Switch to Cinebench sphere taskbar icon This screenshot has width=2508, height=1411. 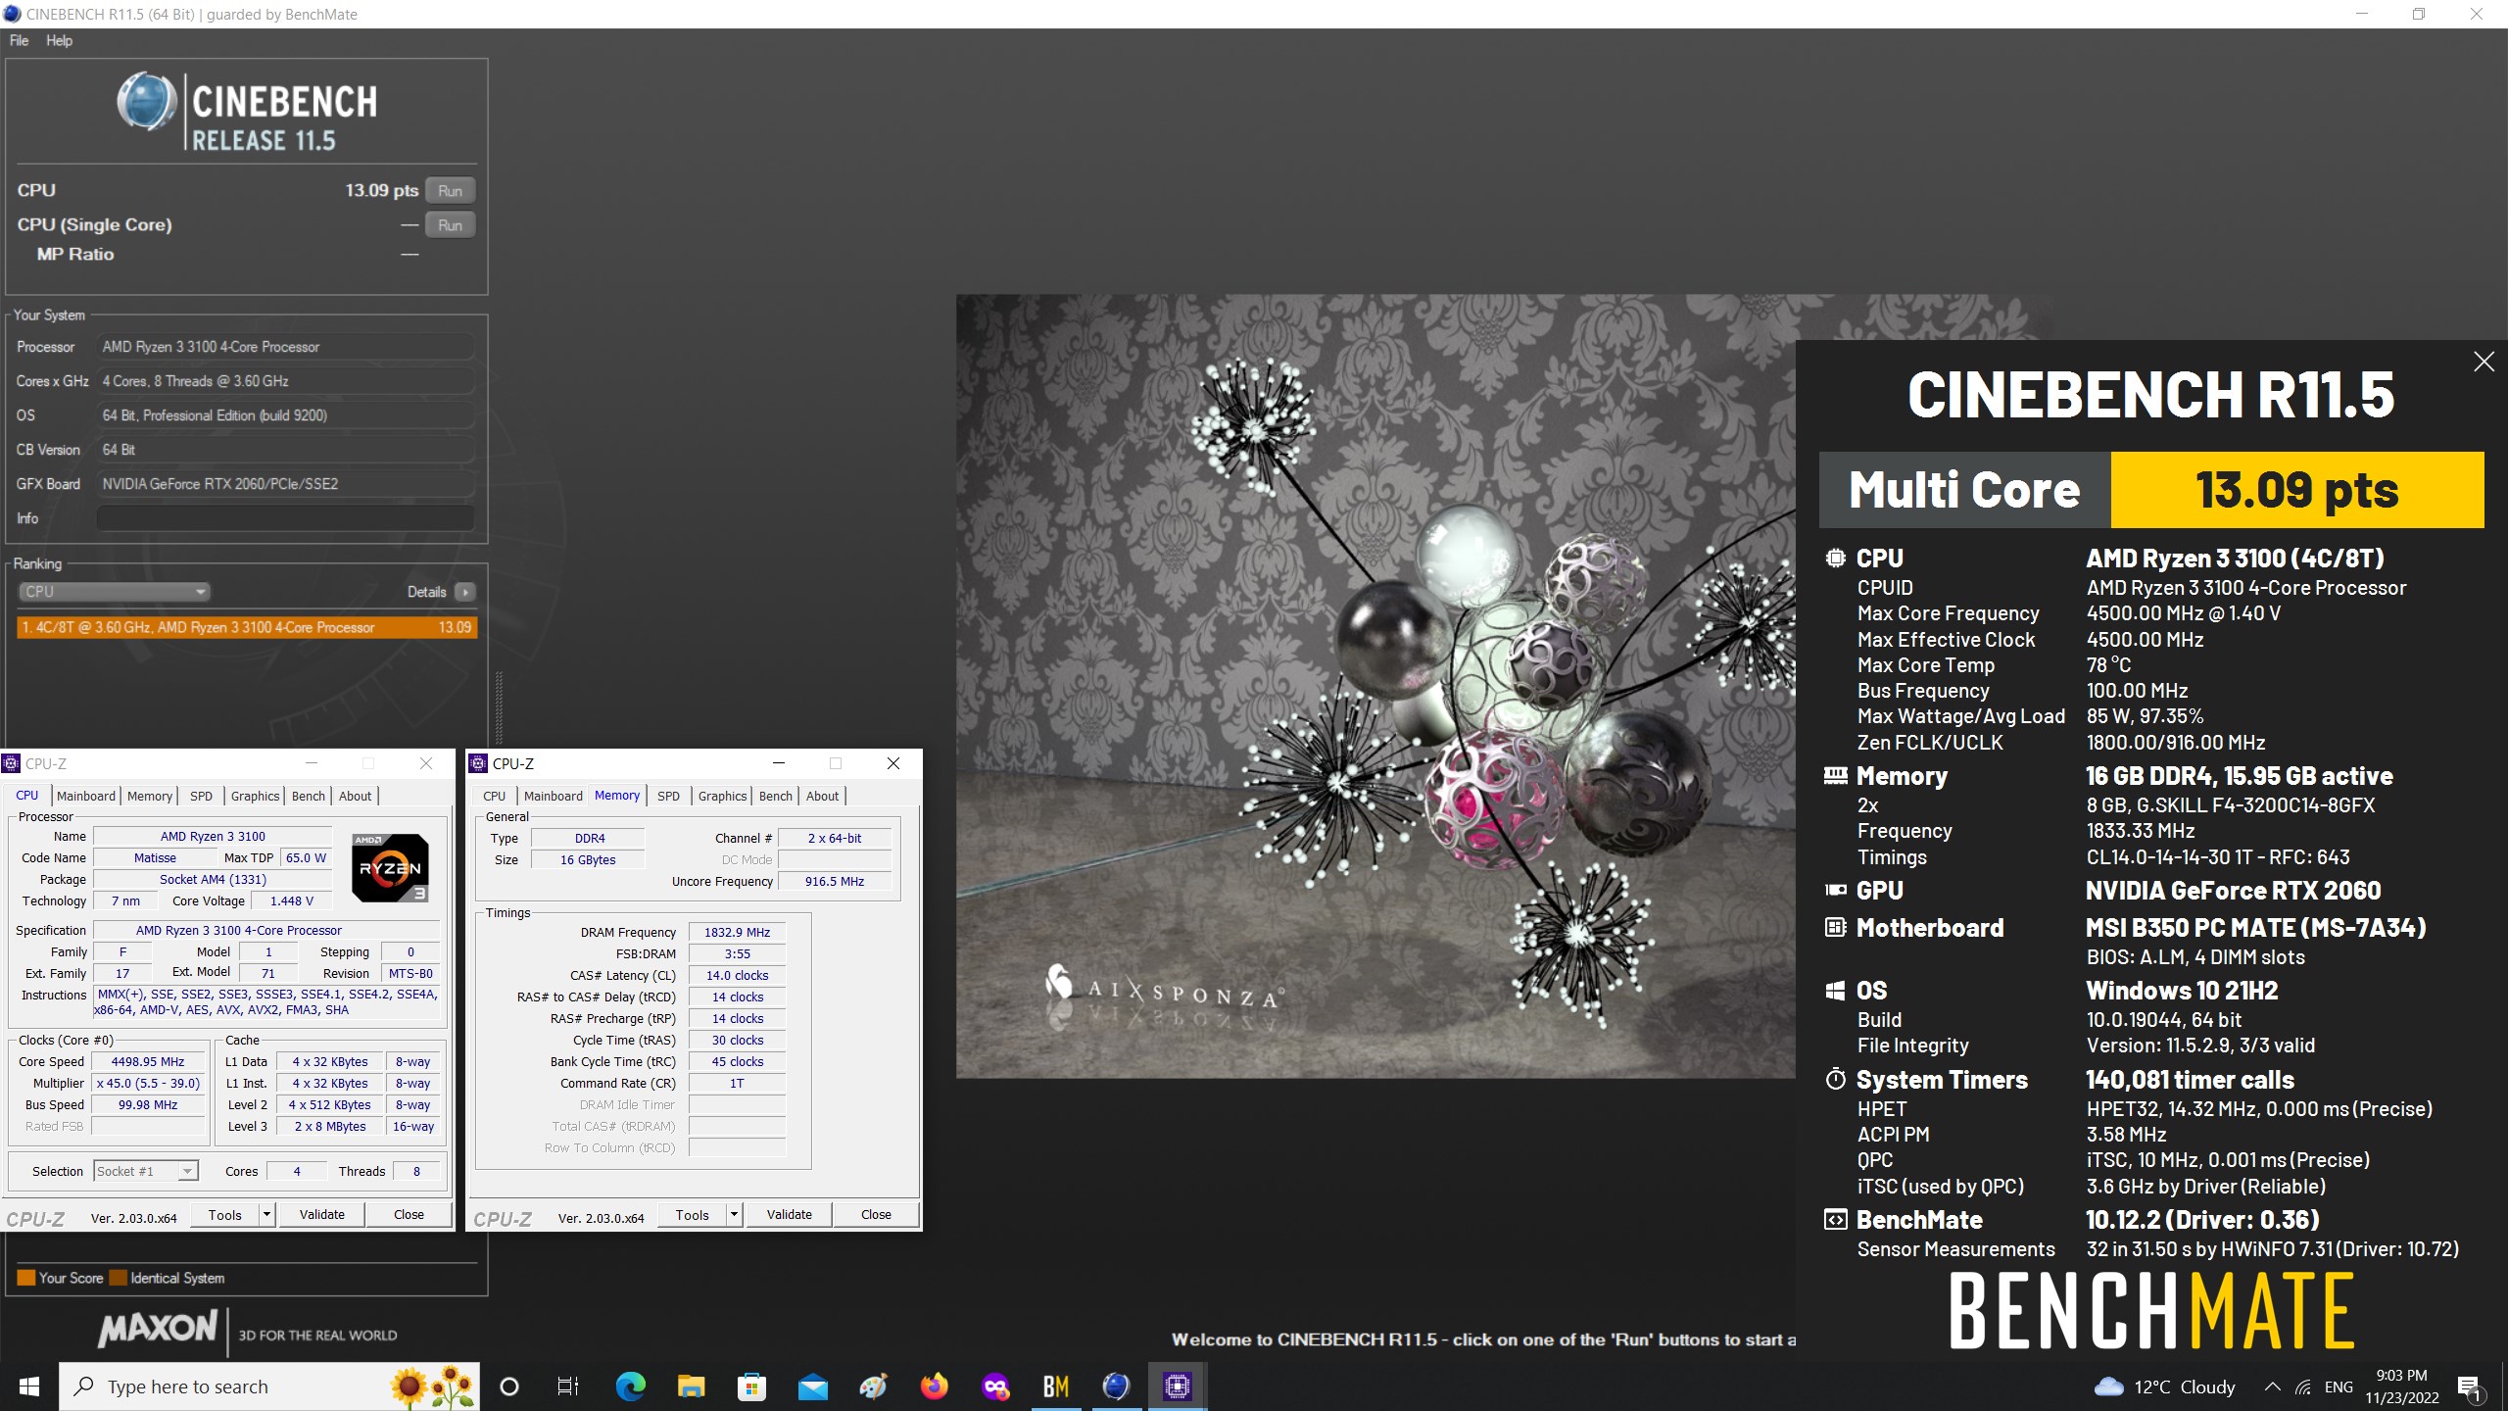[1116, 1387]
